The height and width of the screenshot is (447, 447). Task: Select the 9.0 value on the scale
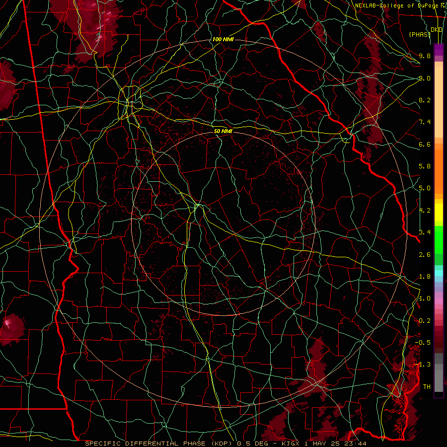425,78
